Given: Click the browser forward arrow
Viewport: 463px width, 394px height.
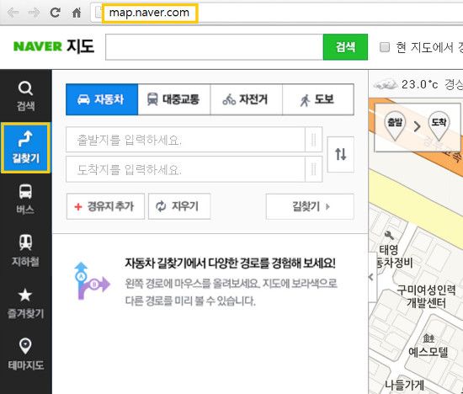Looking at the screenshot, I should point(34,13).
